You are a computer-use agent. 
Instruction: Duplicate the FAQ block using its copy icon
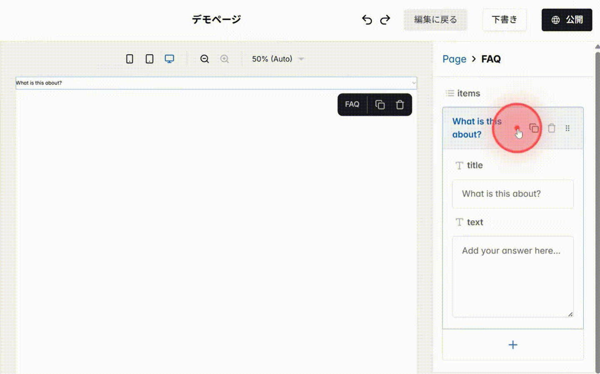(380, 104)
